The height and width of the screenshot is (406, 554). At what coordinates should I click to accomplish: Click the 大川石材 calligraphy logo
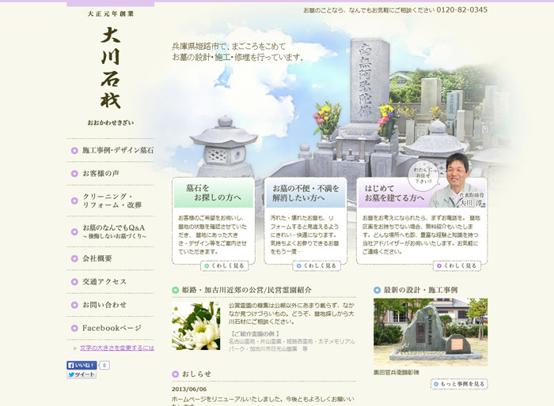[111, 68]
